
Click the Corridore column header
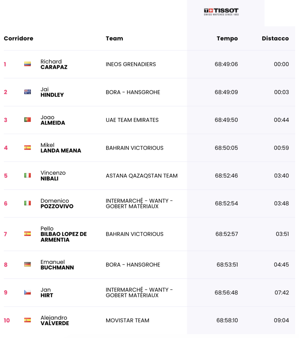tap(18, 38)
